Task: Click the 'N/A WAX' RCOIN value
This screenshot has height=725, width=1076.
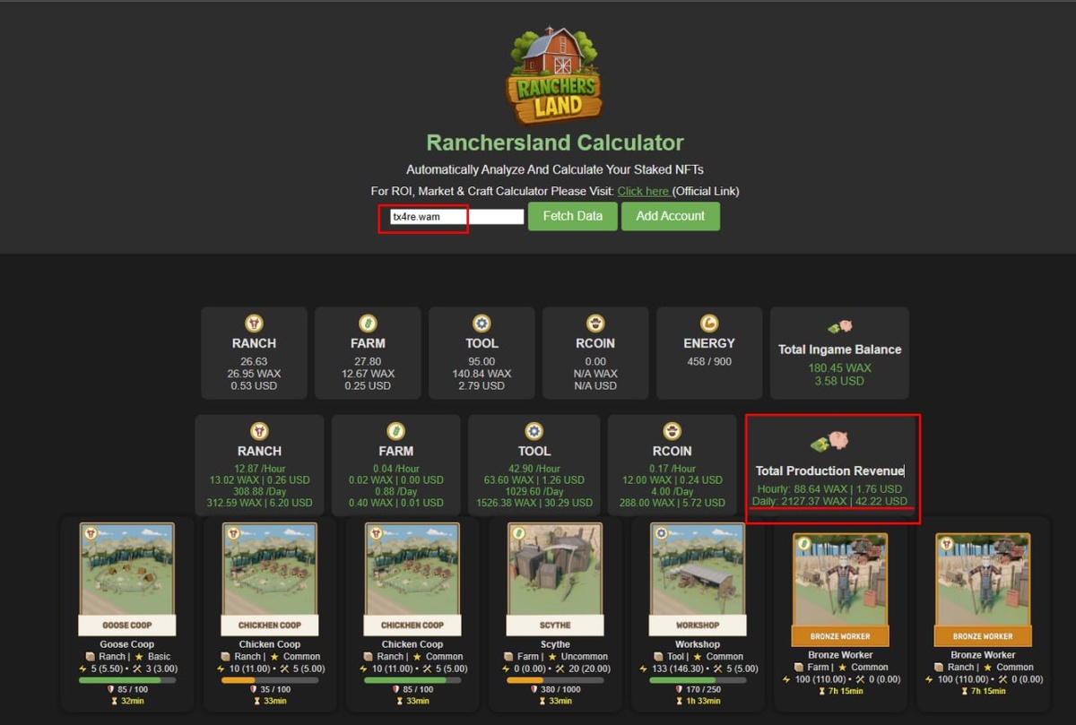Action: 595,374
